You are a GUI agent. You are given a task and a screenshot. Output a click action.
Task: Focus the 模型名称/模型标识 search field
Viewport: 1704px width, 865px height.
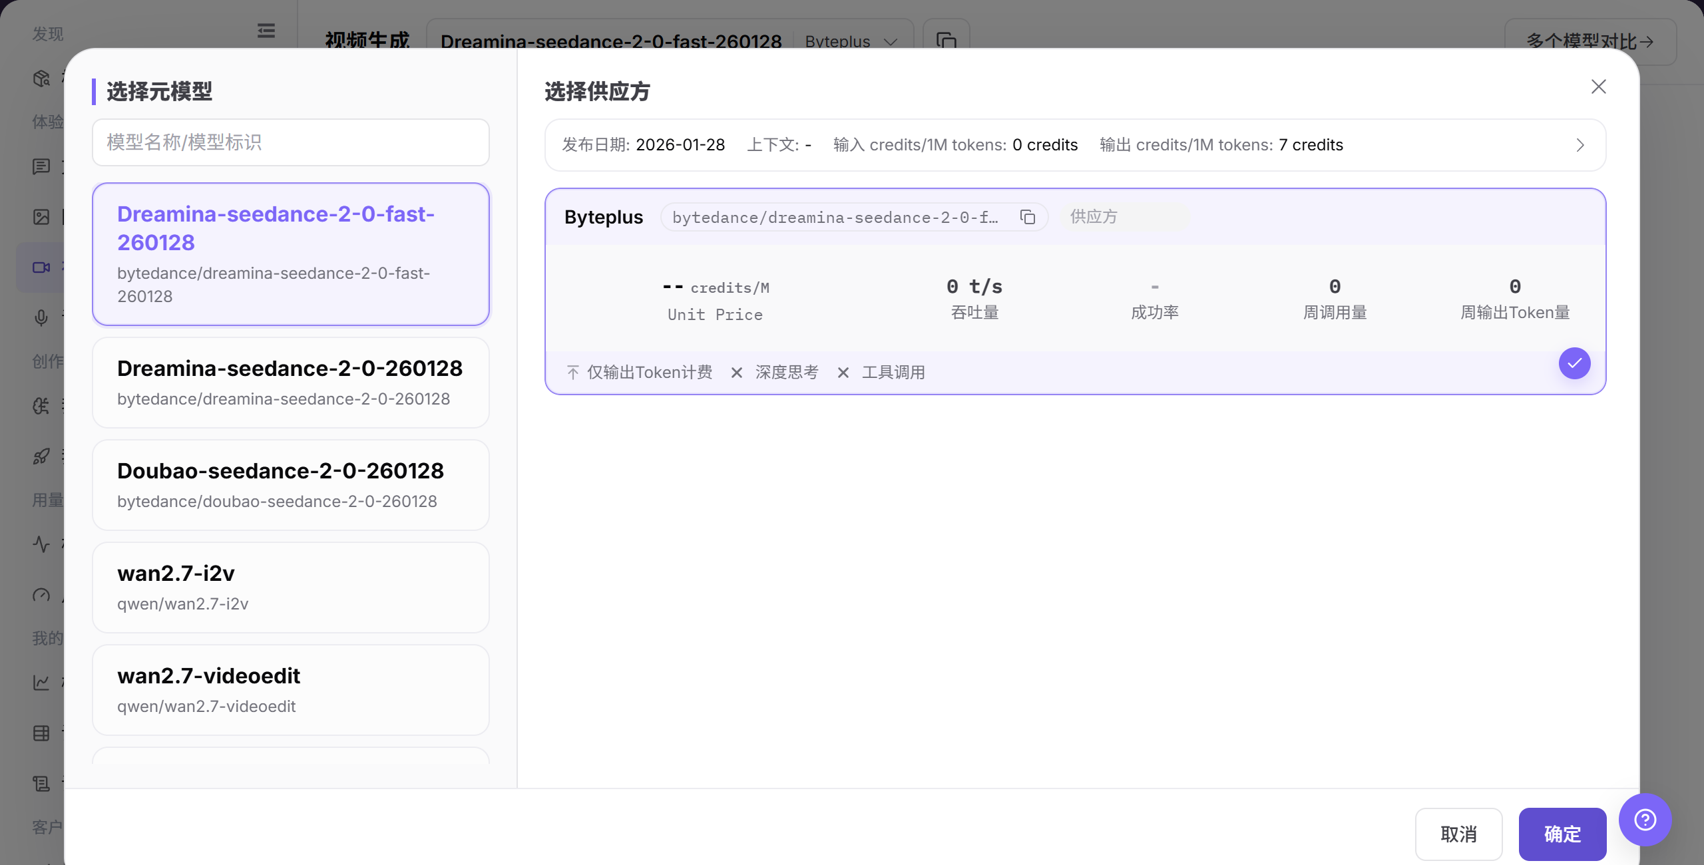291,142
